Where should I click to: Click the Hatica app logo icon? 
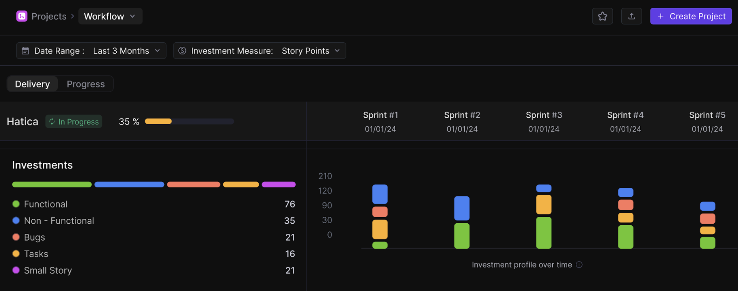[22, 16]
